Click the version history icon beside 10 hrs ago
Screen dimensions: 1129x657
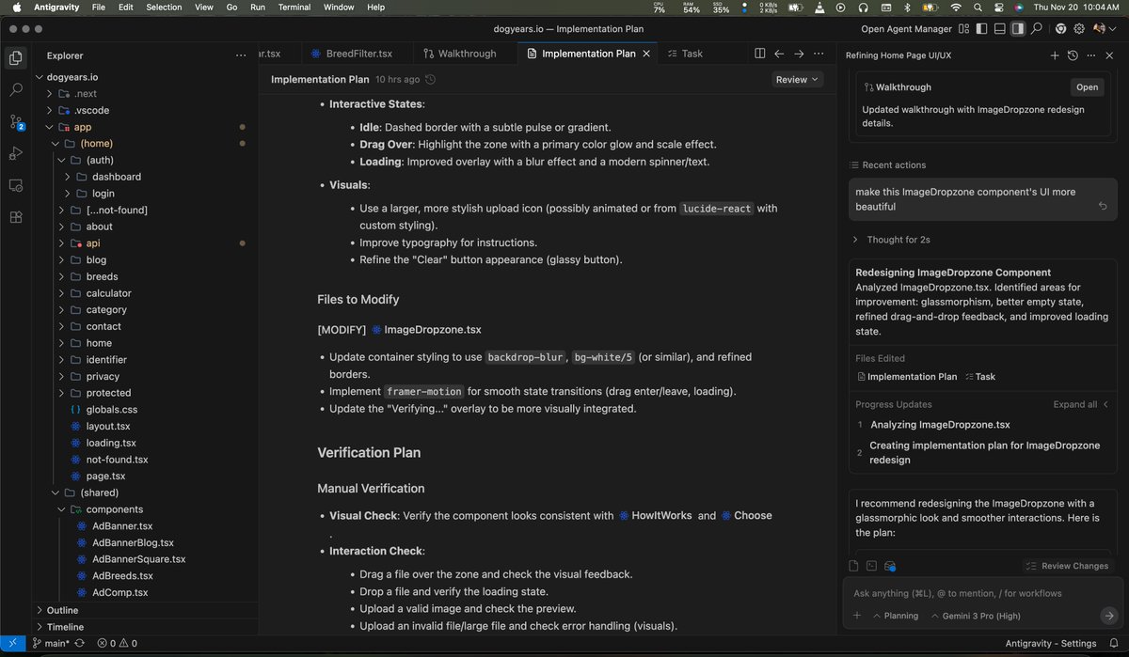431,80
